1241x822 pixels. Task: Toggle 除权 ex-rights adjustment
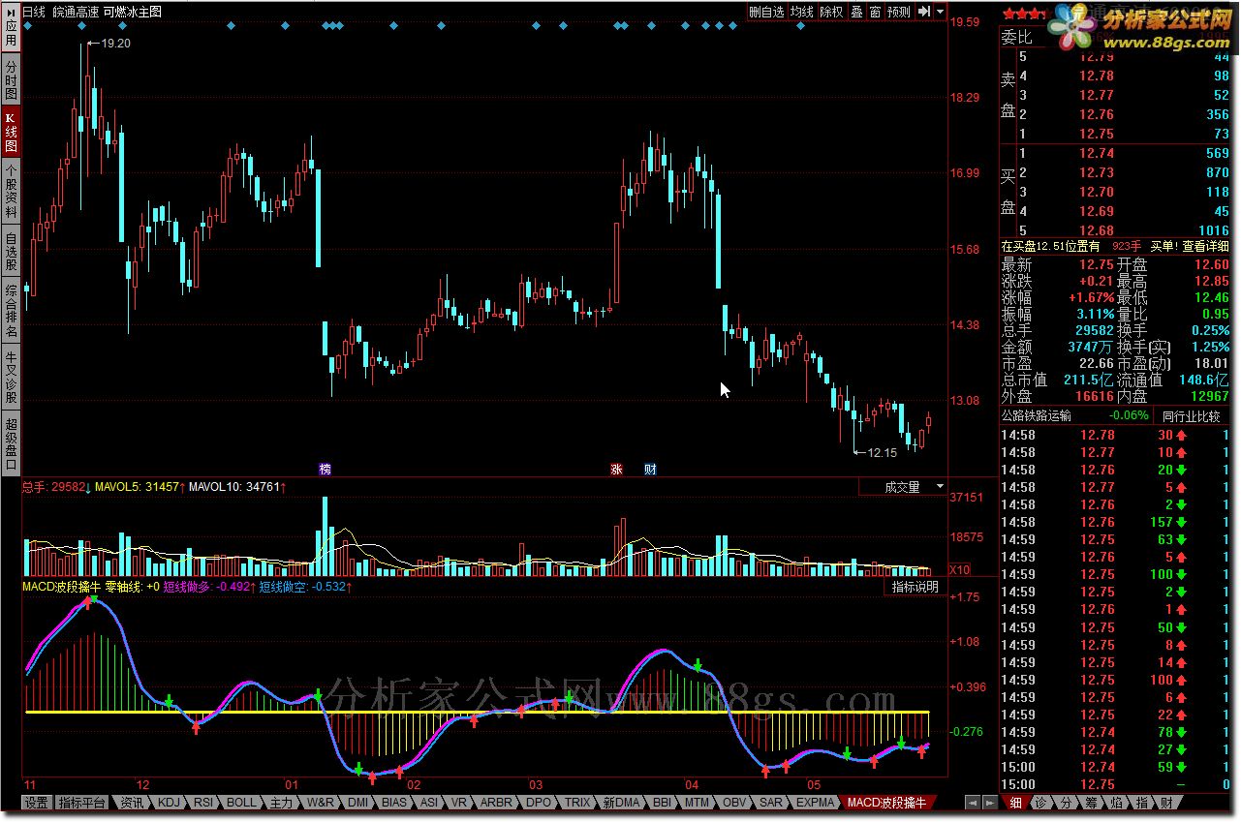[831, 12]
